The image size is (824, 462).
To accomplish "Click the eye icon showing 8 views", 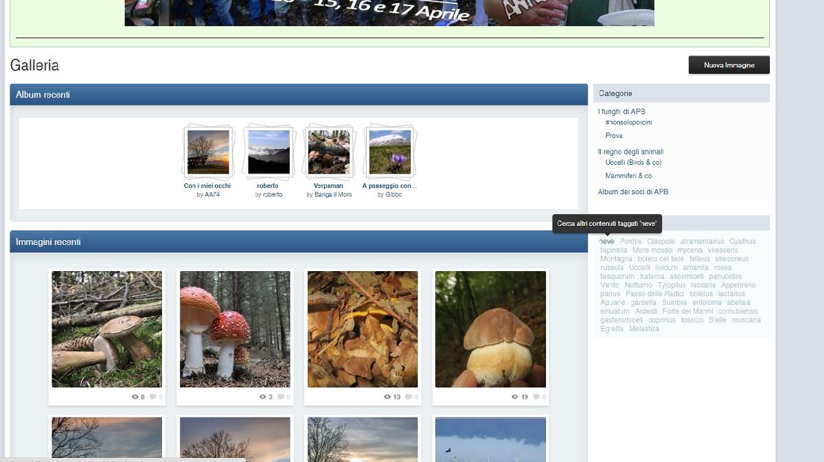I will (135, 397).
